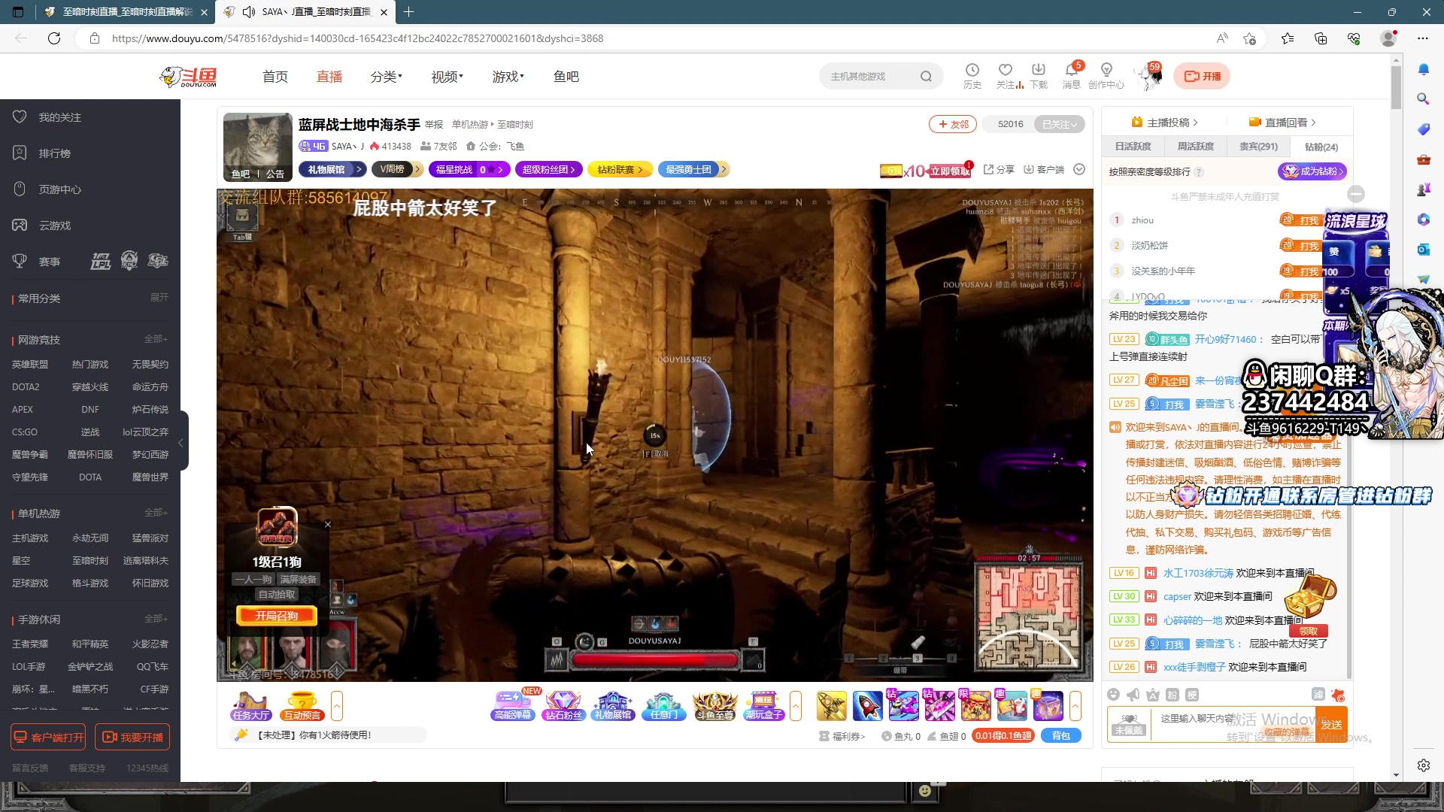Image resolution: width=1444 pixels, height=812 pixels.
Task: Go to 首页 in top navigation
Action: coord(275,77)
